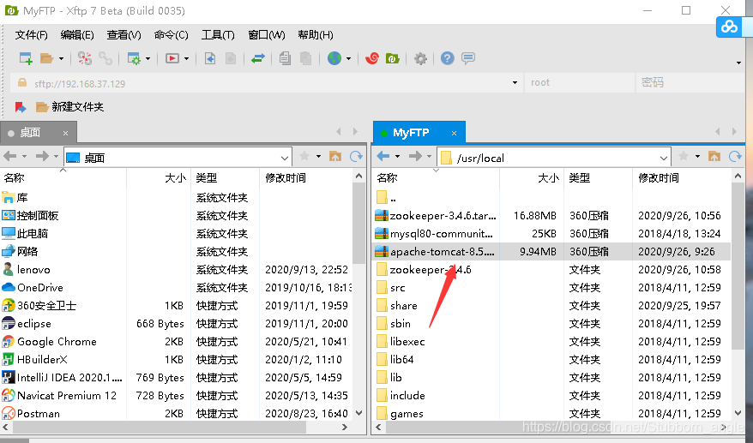This screenshot has width=753, height=443.
Task: Close the MyFTP tab
Action: [454, 134]
